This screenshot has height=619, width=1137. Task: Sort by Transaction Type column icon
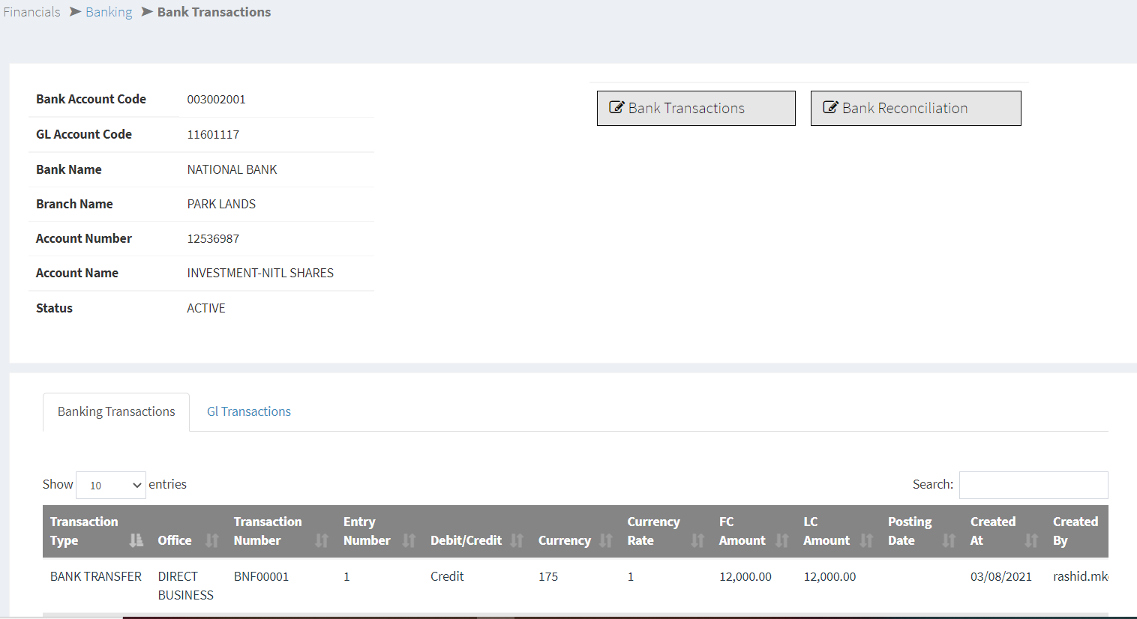136,540
